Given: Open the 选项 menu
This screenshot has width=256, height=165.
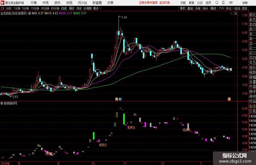Looking at the screenshot, I should point(208,3).
